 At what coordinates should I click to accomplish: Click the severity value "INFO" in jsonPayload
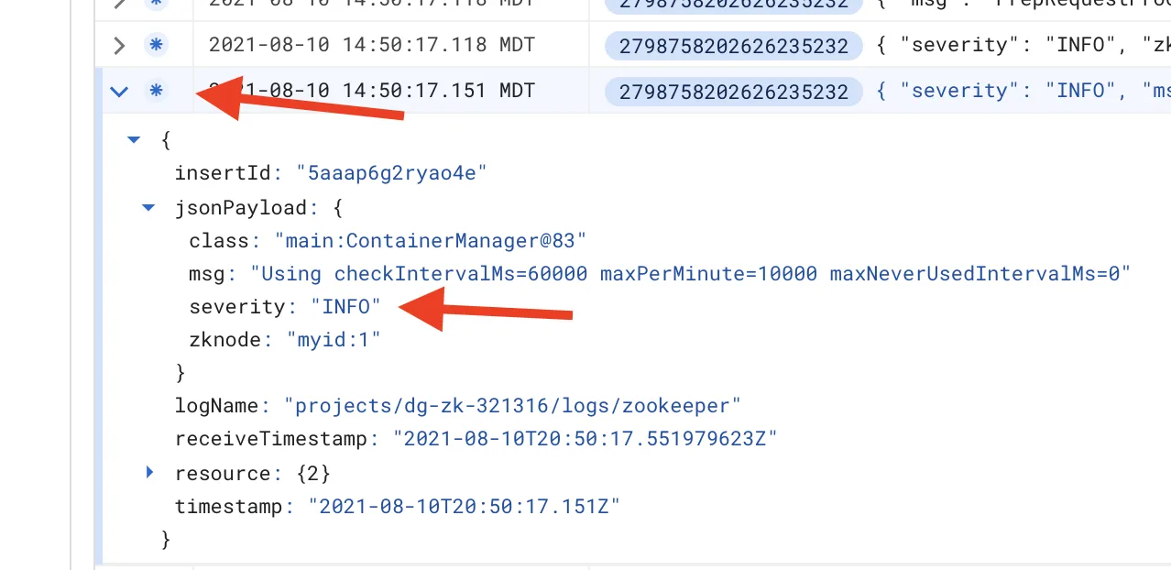[345, 307]
